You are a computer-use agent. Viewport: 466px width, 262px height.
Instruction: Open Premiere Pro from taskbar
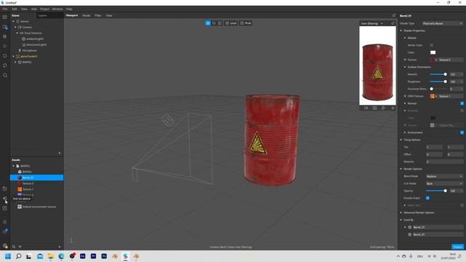click(x=93, y=256)
